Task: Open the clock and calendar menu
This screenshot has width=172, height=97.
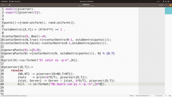Action: pos(87,1)
